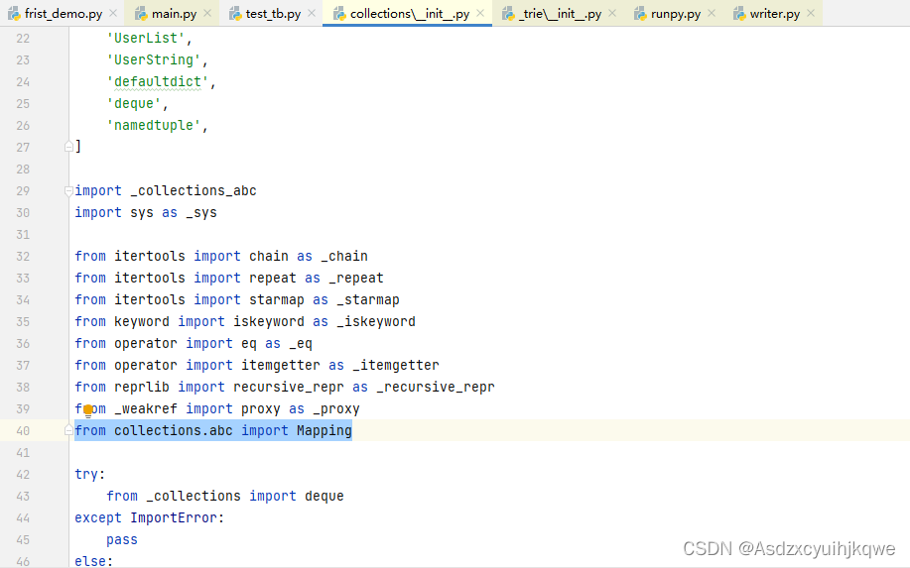Click _repeat alias on line 33
This screenshot has width=910, height=568.
pyautogui.click(x=355, y=279)
